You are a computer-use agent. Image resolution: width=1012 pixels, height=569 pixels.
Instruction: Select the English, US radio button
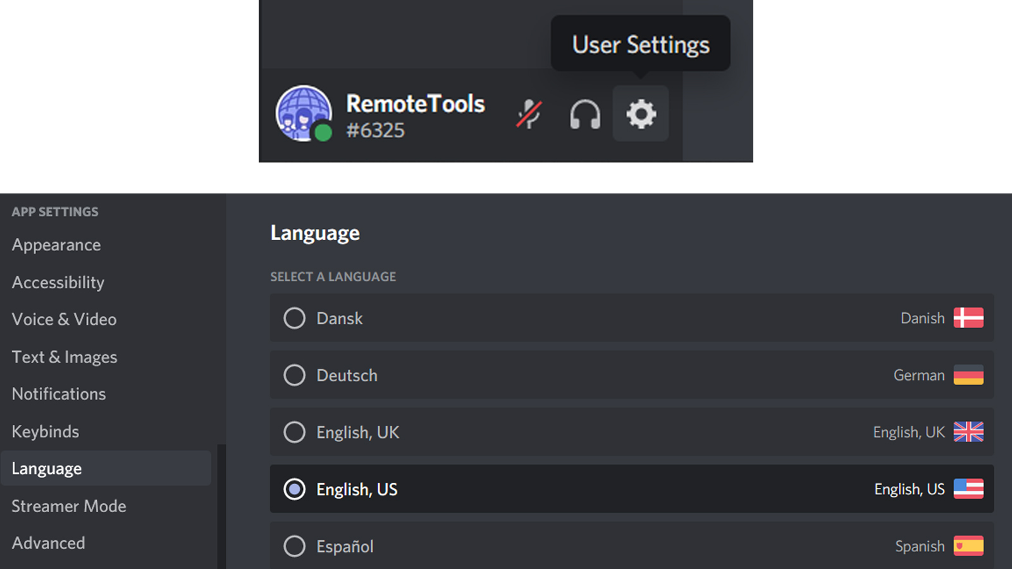click(294, 489)
